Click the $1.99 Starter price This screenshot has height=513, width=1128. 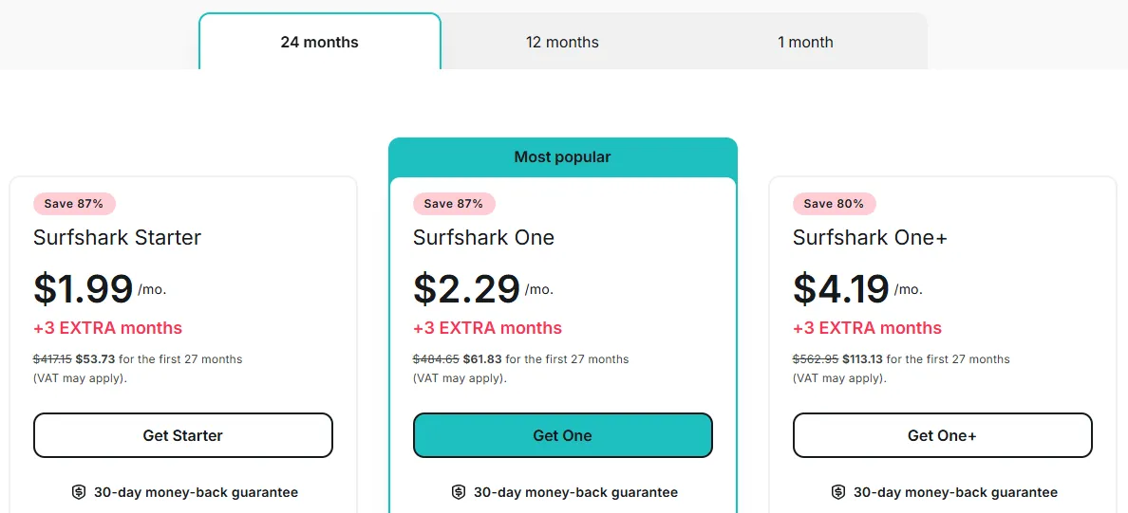click(84, 289)
